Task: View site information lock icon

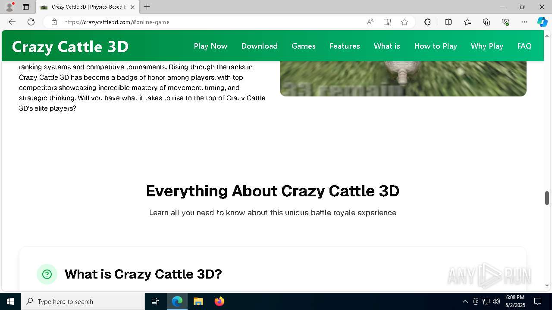Action: pyautogui.click(x=54, y=22)
